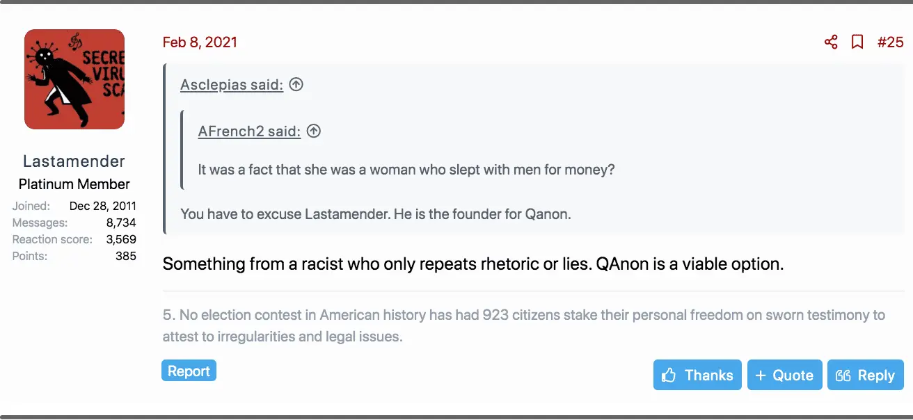Click the share icon on post #25
The image size is (913, 420).
pyautogui.click(x=831, y=42)
